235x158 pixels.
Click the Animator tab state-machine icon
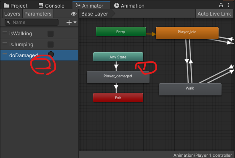tap(78, 5)
